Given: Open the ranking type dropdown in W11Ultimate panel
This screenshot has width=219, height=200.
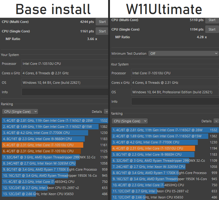Looking at the screenshot, I should (x=130, y=121).
